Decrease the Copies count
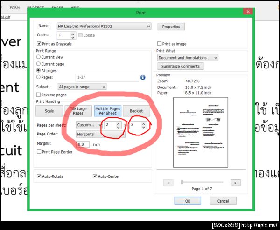Image resolution: width=280 pixels, height=230 pixels. click(x=73, y=37)
